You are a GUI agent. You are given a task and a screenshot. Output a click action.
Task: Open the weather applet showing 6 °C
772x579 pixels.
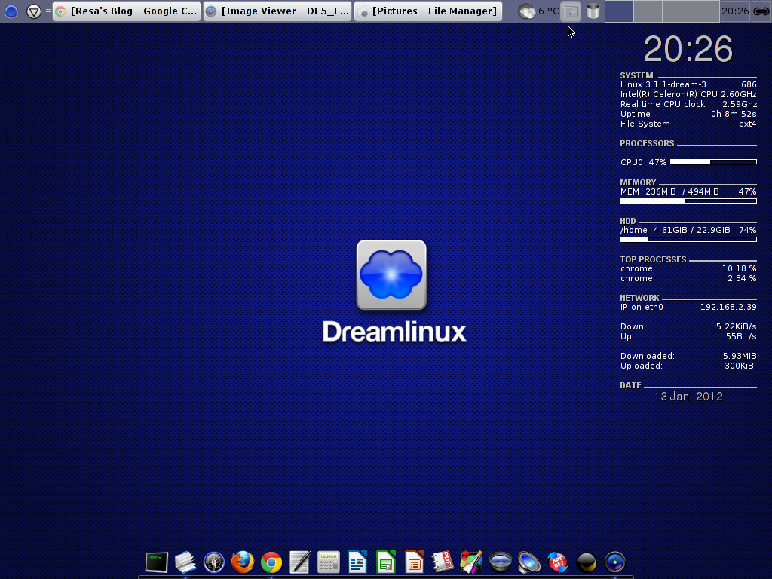tap(538, 11)
